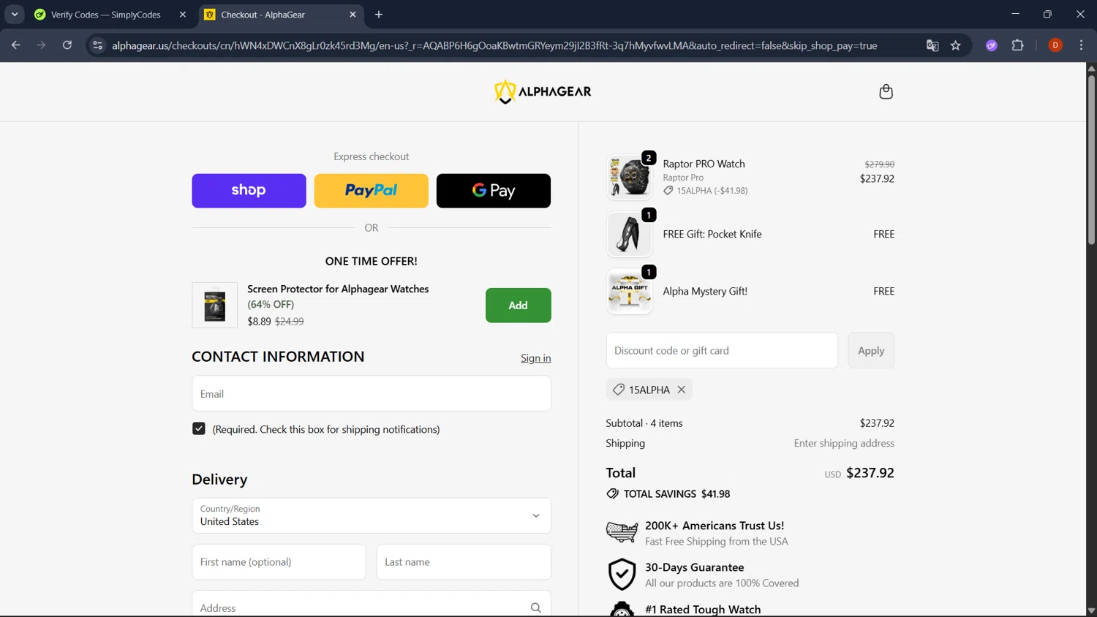Go forward in browser history
1097x617 pixels.
click(x=41, y=45)
